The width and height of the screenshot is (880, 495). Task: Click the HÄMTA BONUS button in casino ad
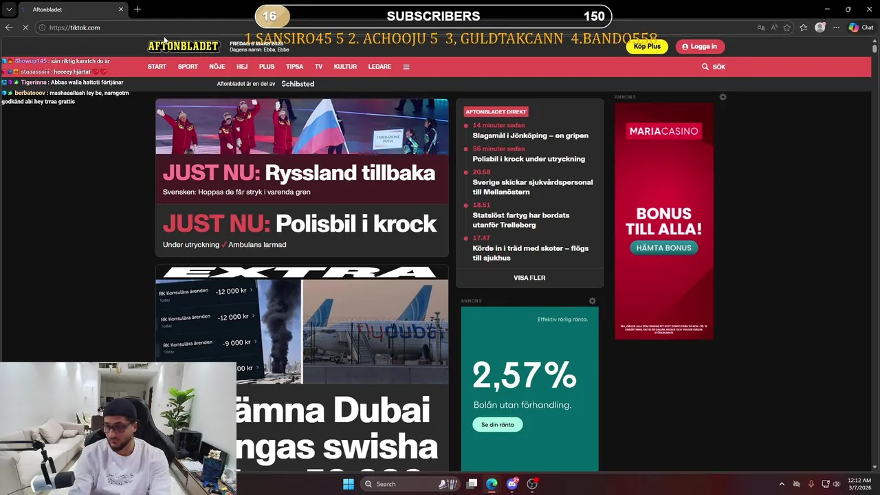[x=663, y=247]
